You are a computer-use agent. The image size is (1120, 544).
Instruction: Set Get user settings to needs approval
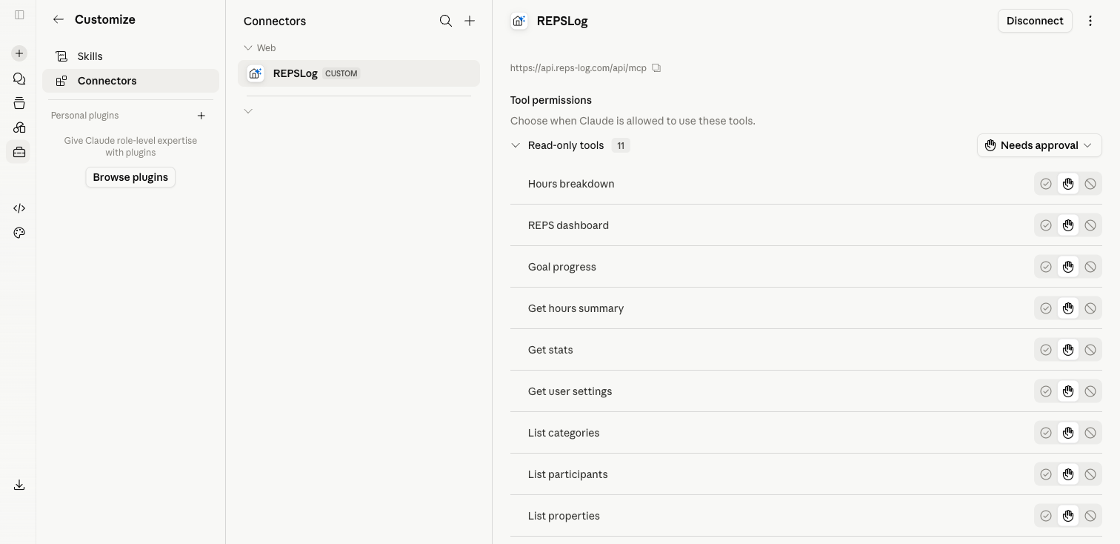(1068, 391)
